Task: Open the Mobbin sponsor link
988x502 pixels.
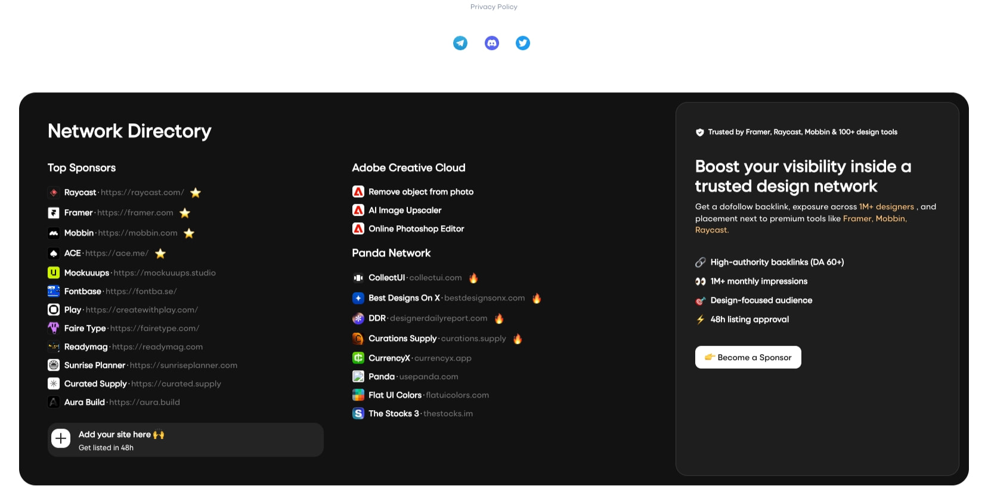Action: (121, 233)
